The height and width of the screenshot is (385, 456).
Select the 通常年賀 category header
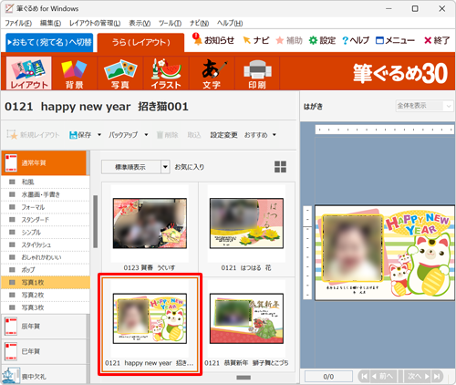[x=44, y=162]
